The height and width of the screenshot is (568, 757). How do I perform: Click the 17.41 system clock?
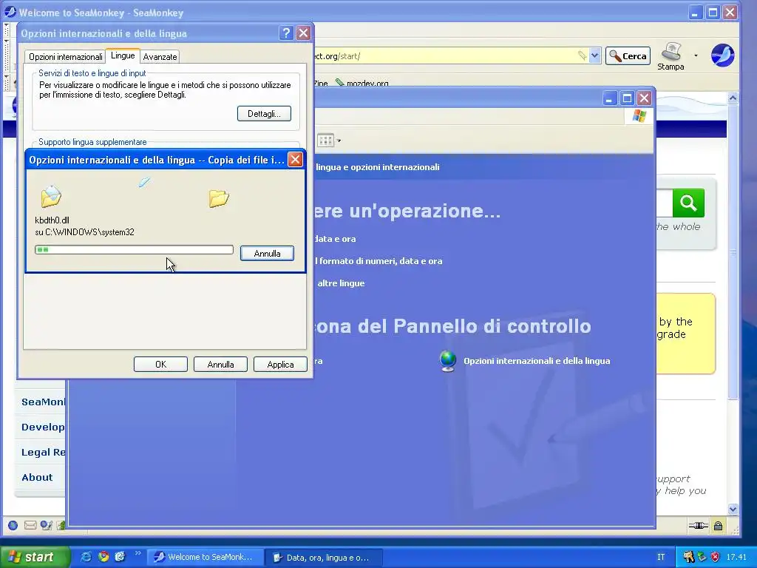pyautogui.click(x=736, y=557)
